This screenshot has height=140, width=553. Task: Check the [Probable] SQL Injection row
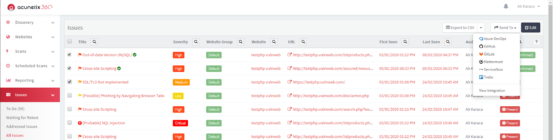[69, 122]
